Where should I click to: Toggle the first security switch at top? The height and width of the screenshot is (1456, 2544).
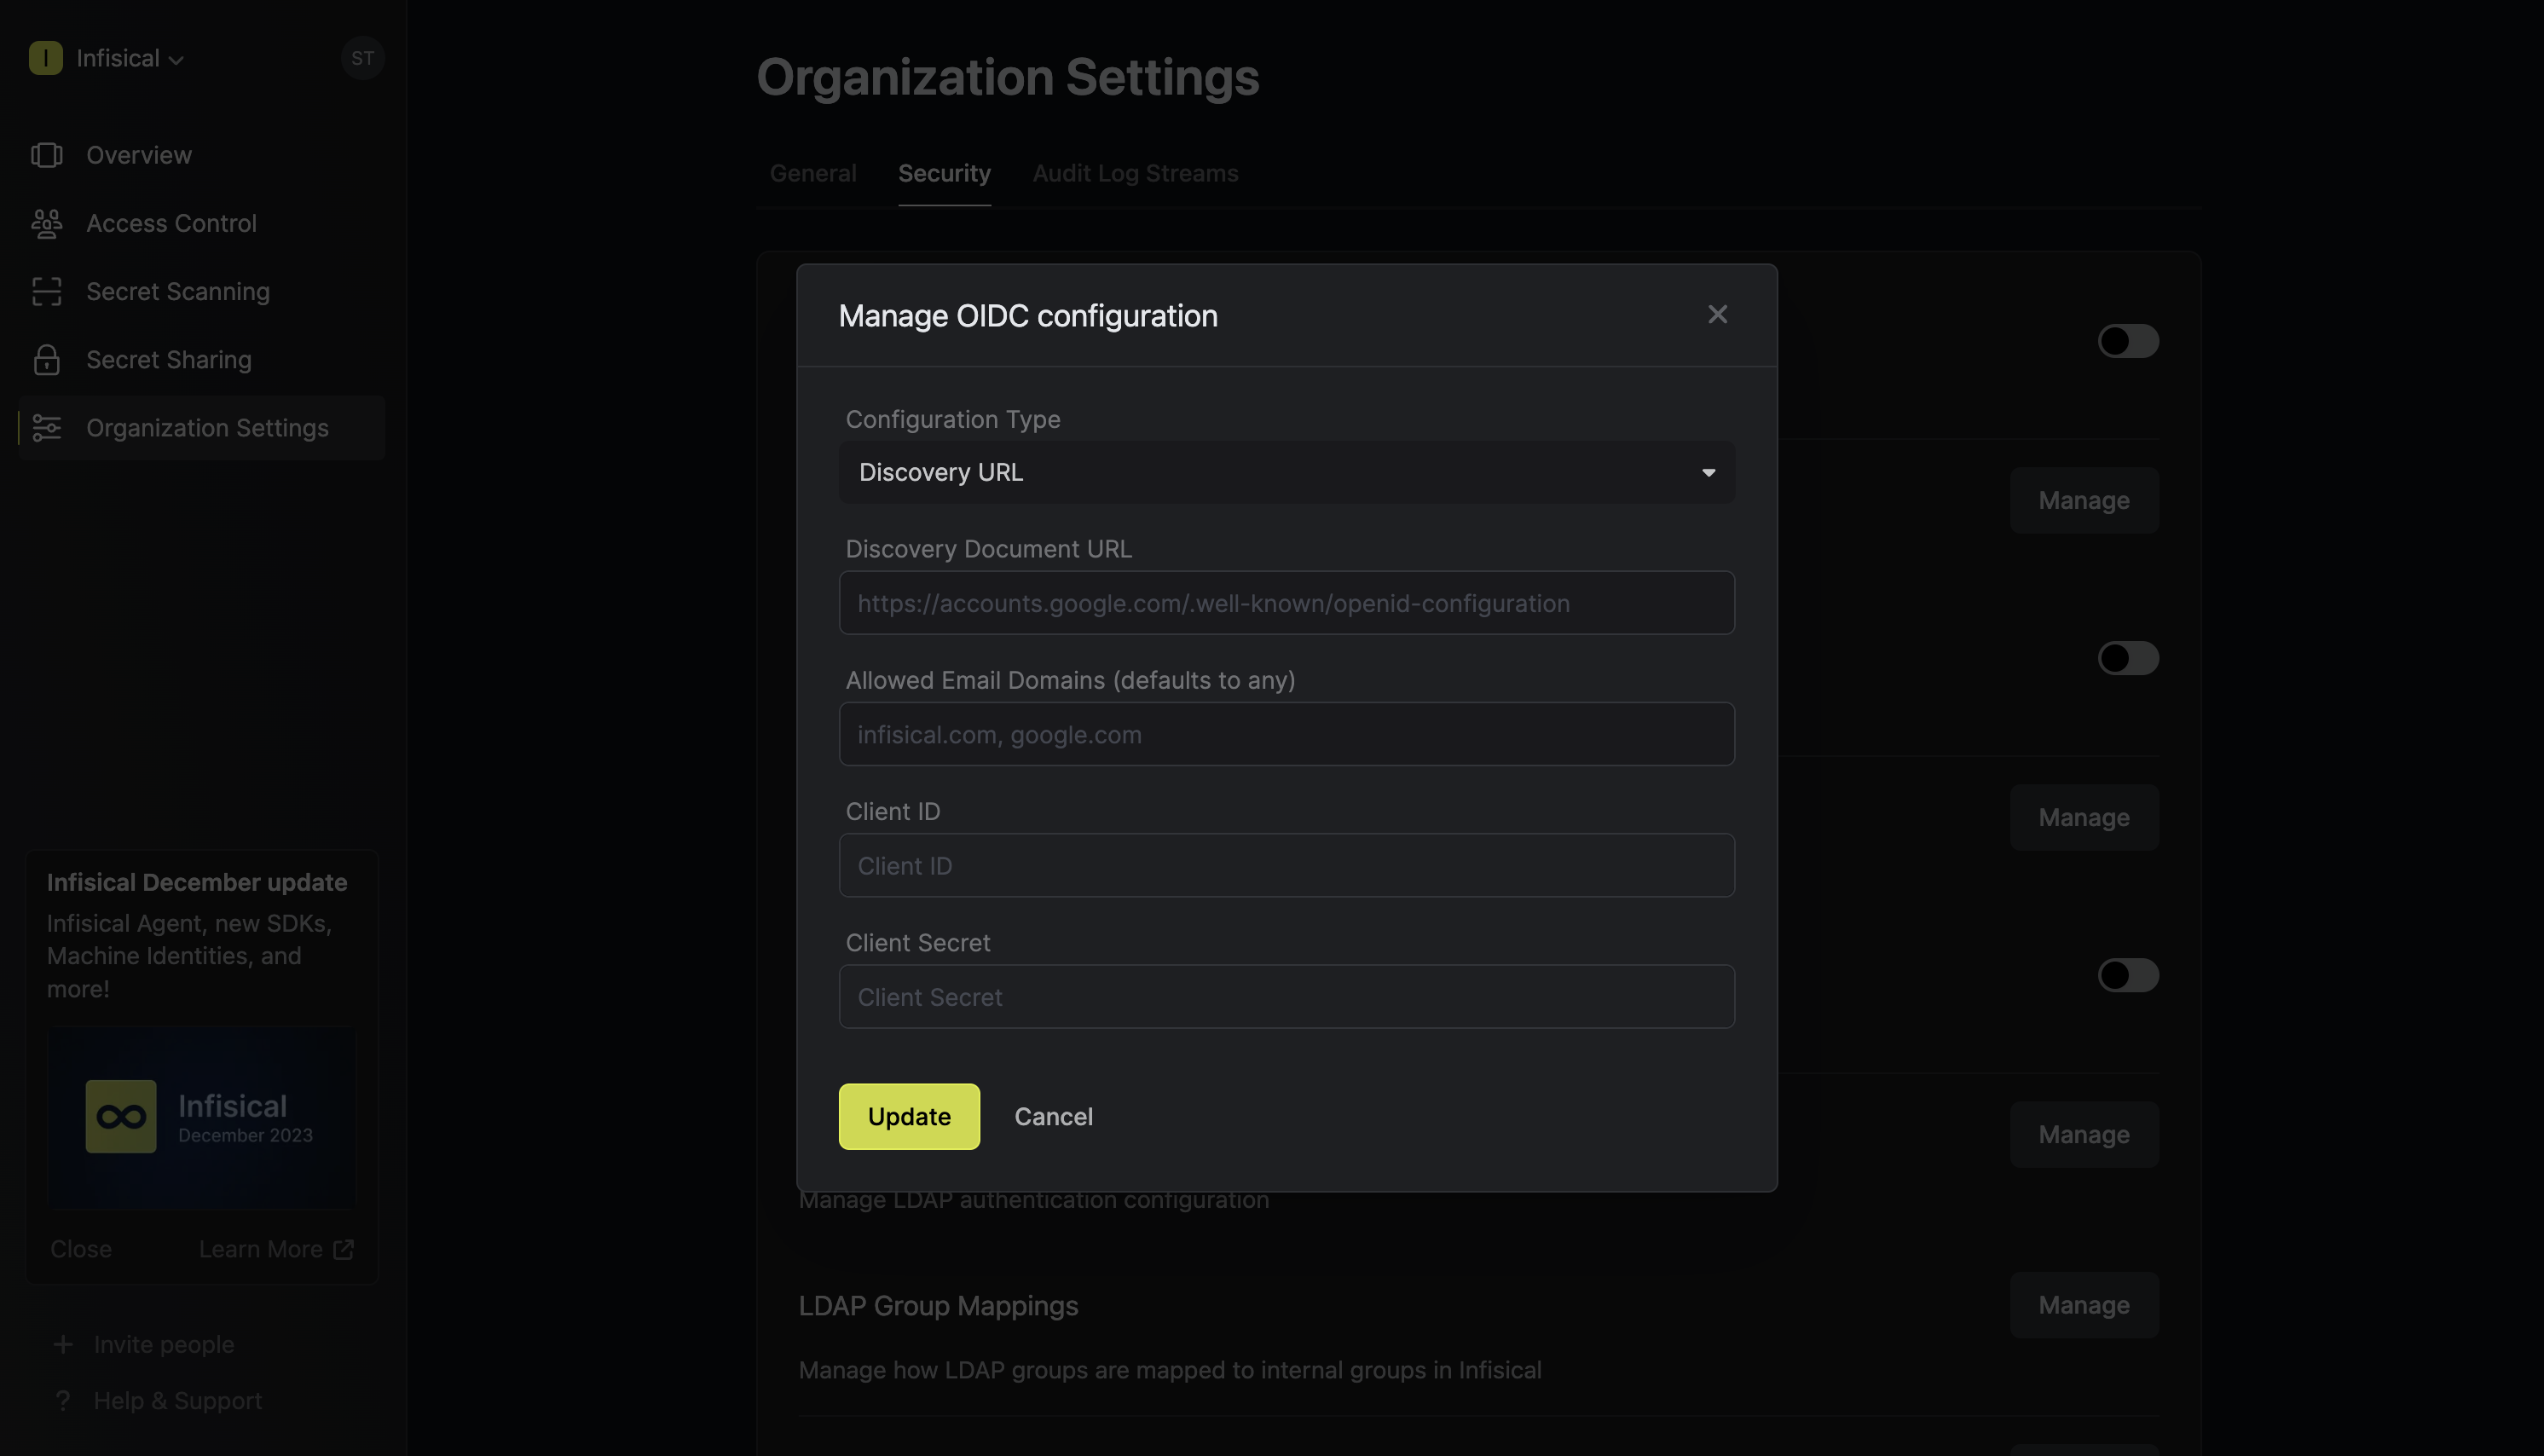pos(2128,341)
